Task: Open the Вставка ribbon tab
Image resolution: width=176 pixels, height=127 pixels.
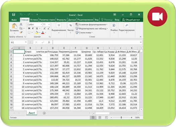Action: pos(34,20)
